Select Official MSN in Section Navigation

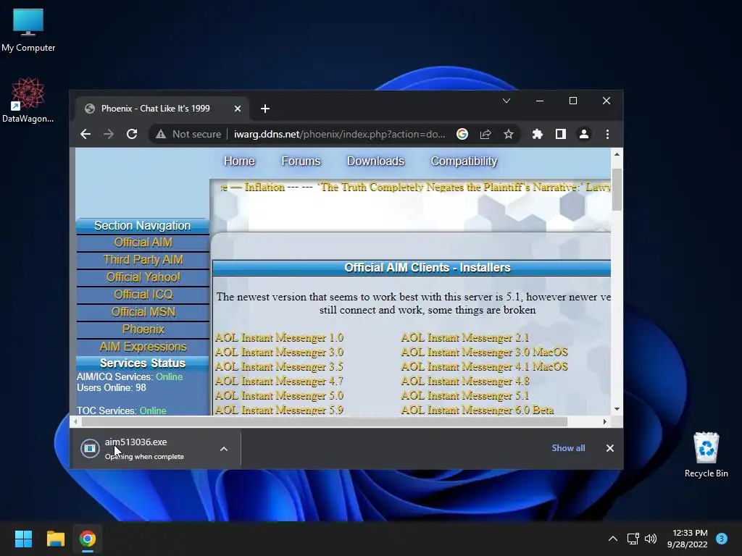pyautogui.click(x=143, y=312)
